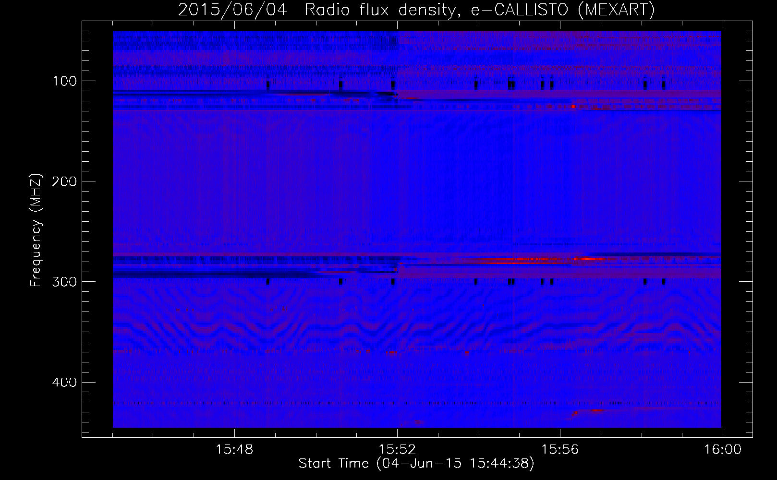Click the '200' frequency tick label

click(65, 181)
